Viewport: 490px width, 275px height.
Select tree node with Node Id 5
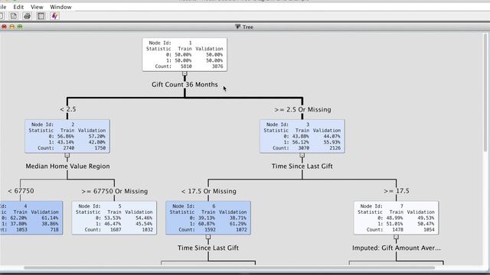coord(114,218)
